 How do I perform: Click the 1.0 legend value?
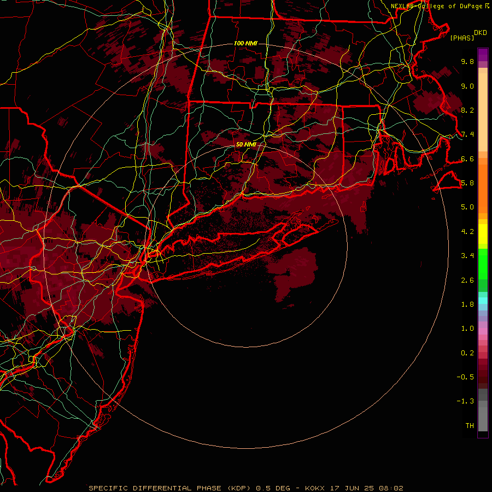[467, 329]
